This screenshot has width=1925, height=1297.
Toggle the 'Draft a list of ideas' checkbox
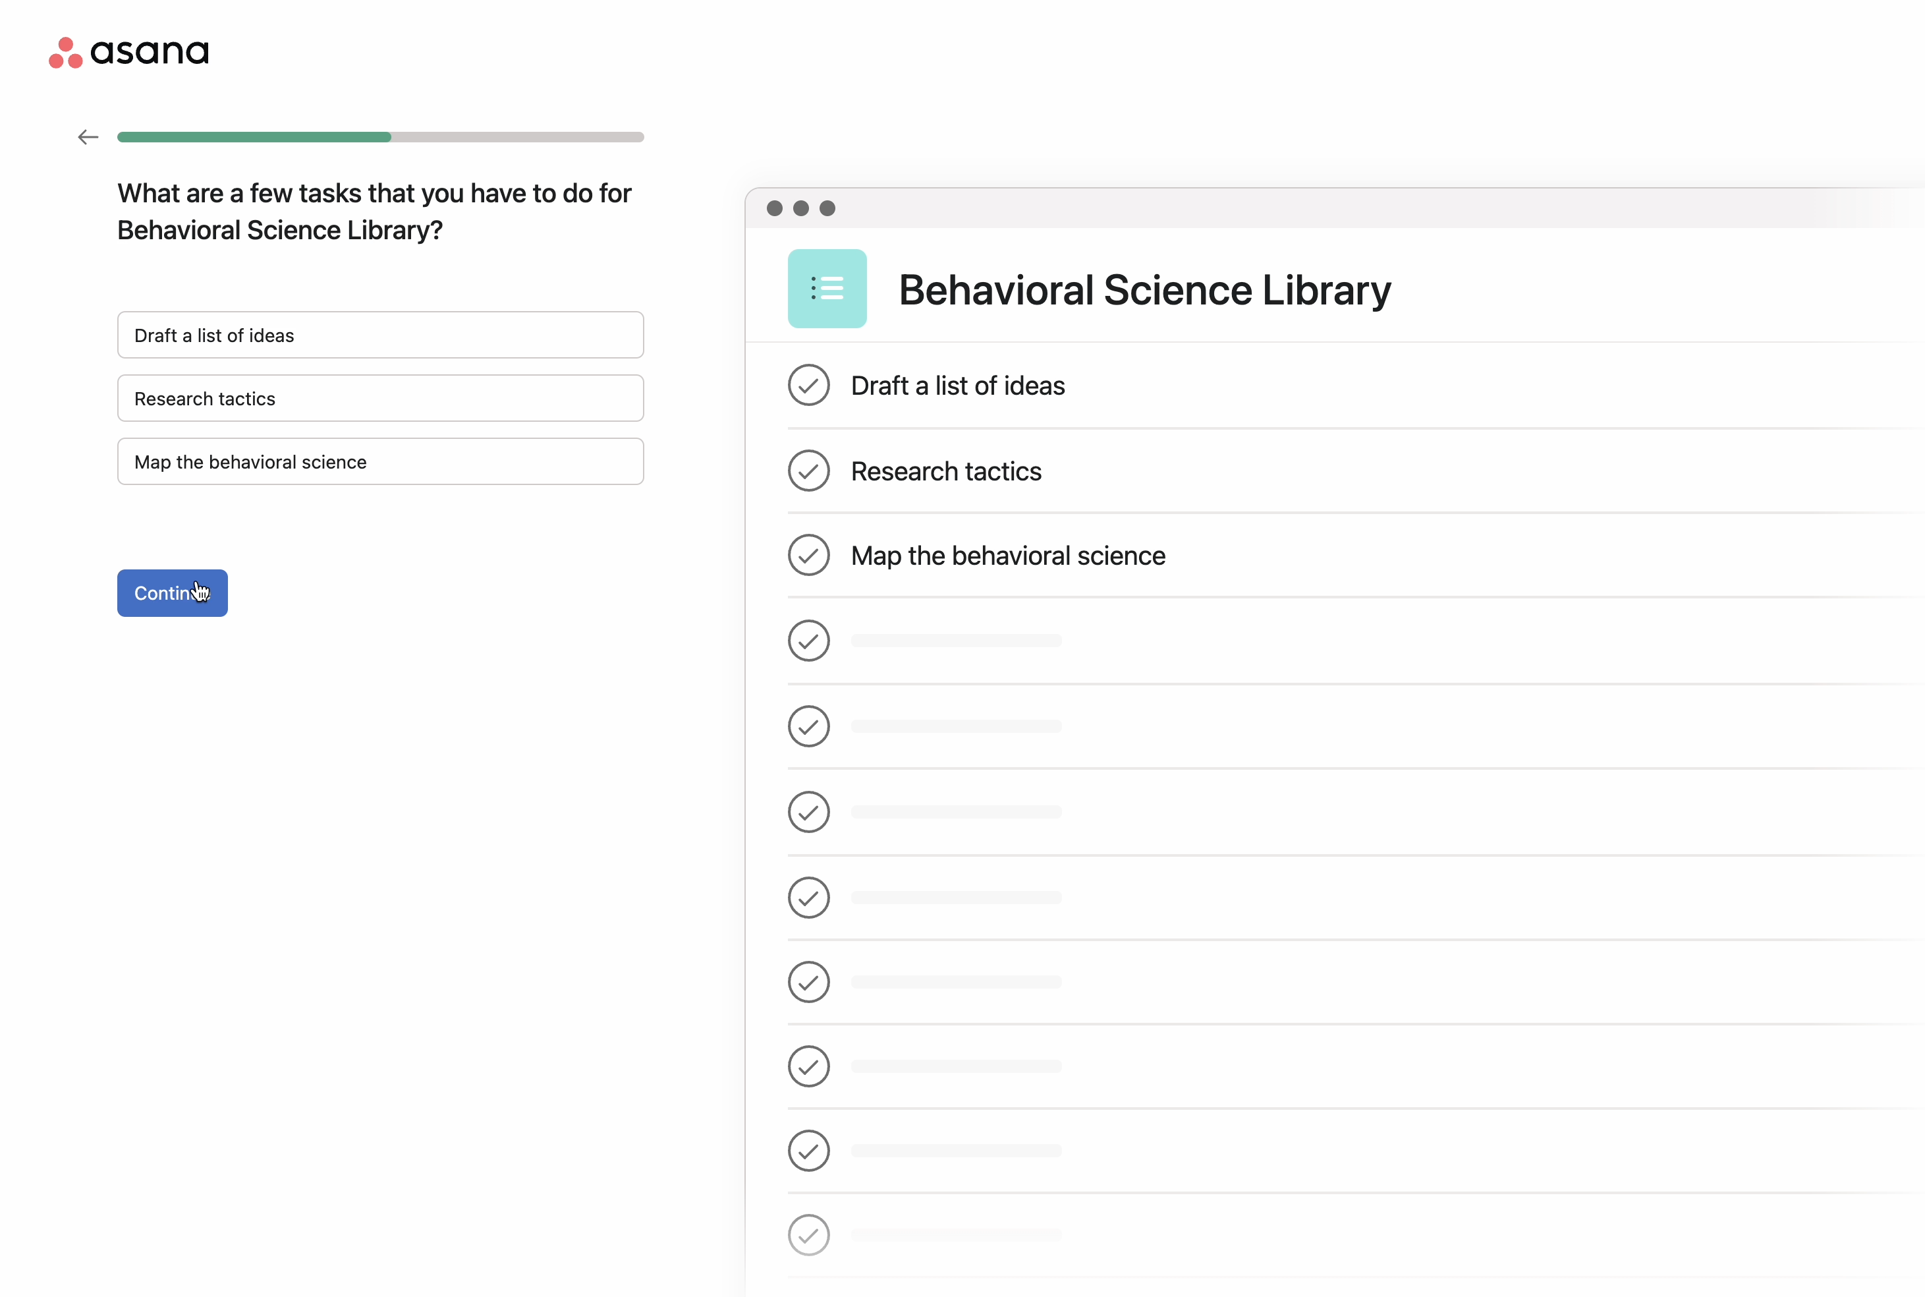coord(808,385)
